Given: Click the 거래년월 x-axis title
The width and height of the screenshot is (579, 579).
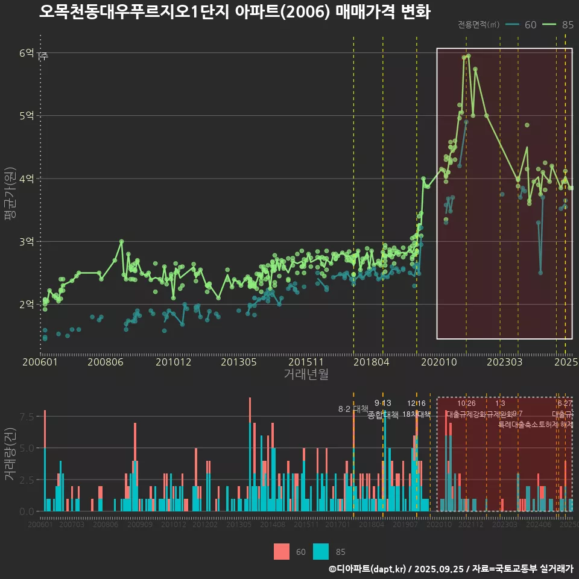Looking at the screenshot, I should tap(306, 375).
